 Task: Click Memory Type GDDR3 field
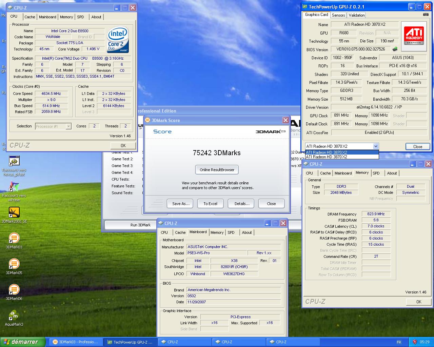[x=347, y=91]
